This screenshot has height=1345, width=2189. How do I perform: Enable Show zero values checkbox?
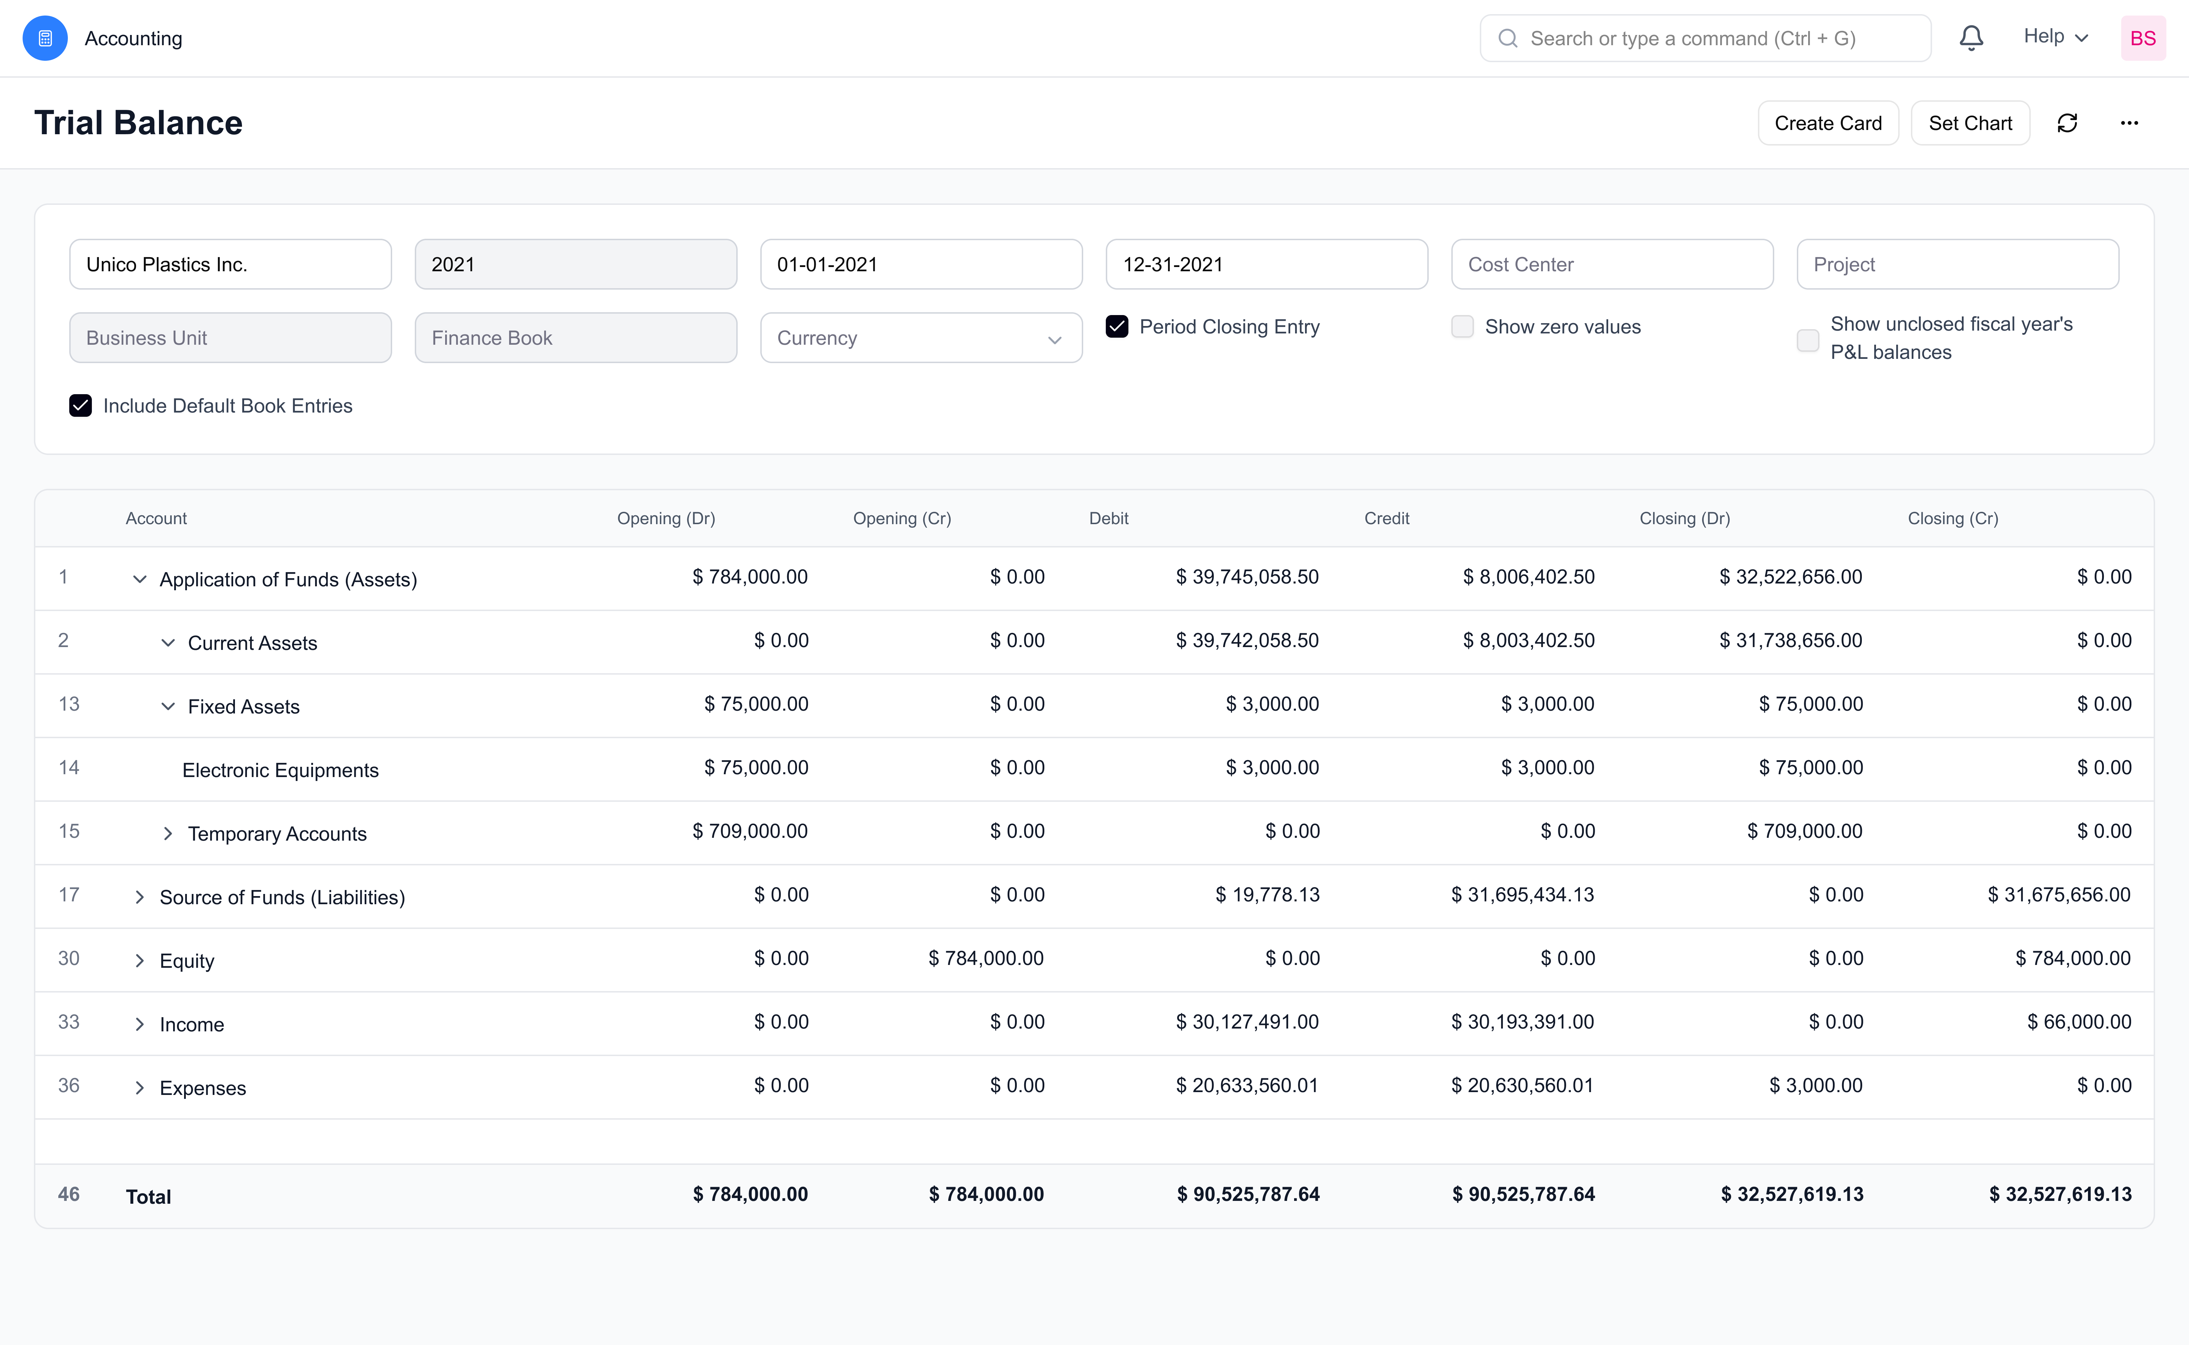coord(1462,326)
